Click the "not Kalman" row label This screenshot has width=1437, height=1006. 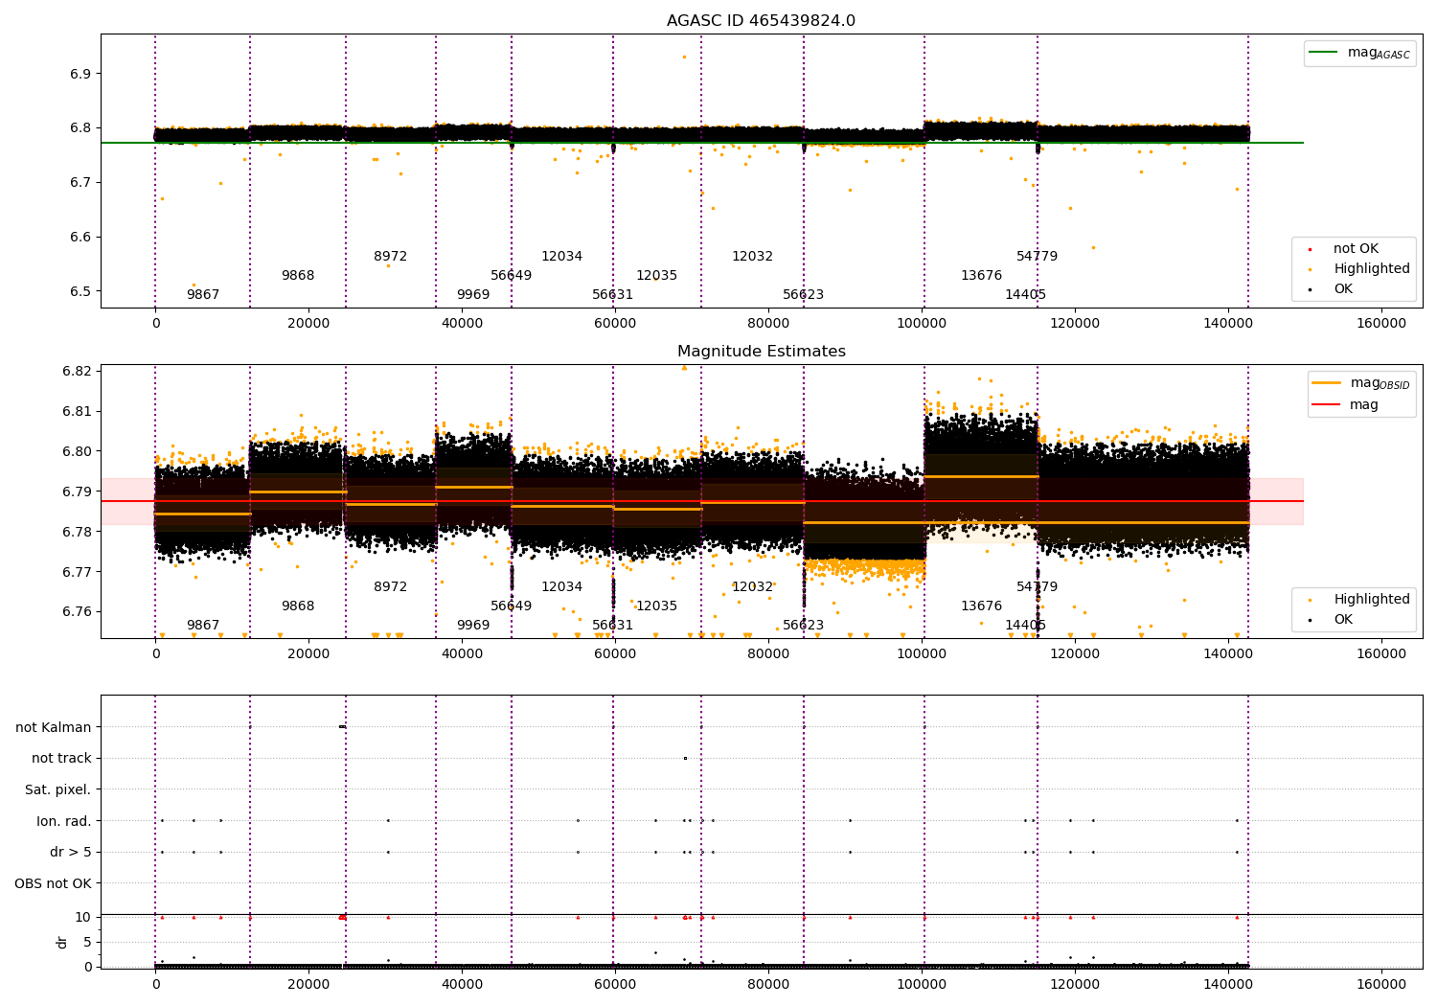[x=54, y=727]
